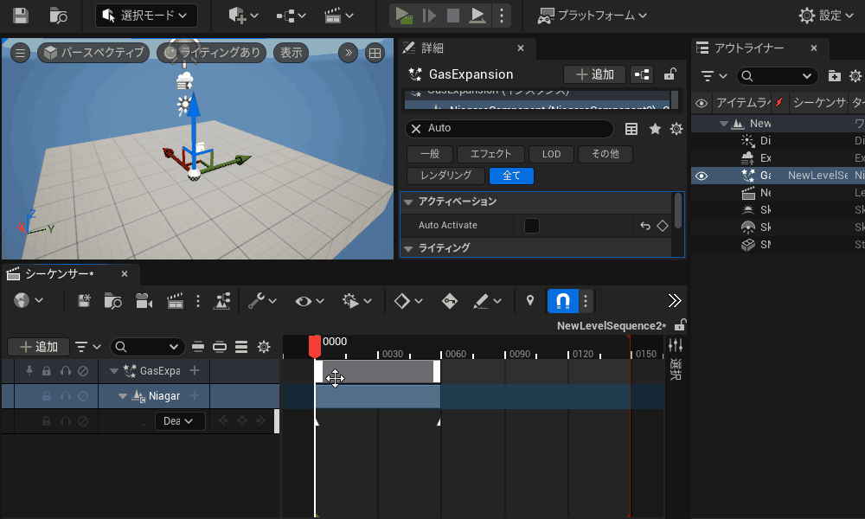Click the camera icon in sequencer toolbar

pos(144,301)
